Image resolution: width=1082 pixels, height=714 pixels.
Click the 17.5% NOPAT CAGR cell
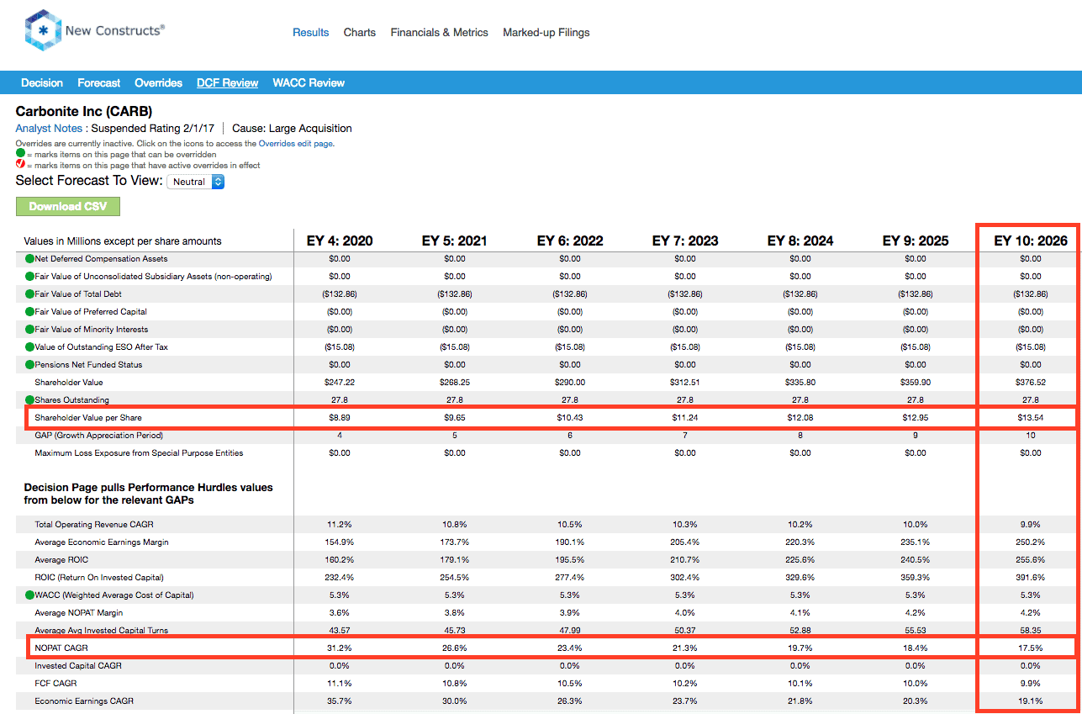1031,648
